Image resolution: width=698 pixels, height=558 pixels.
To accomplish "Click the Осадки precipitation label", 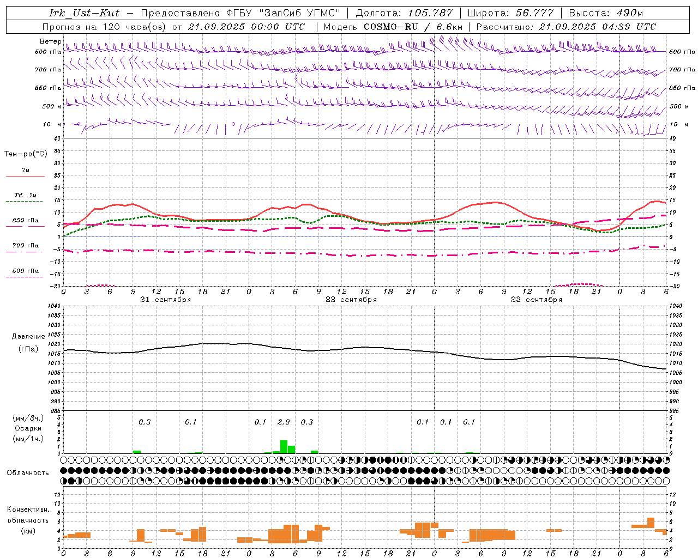I will tap(28, 428).
